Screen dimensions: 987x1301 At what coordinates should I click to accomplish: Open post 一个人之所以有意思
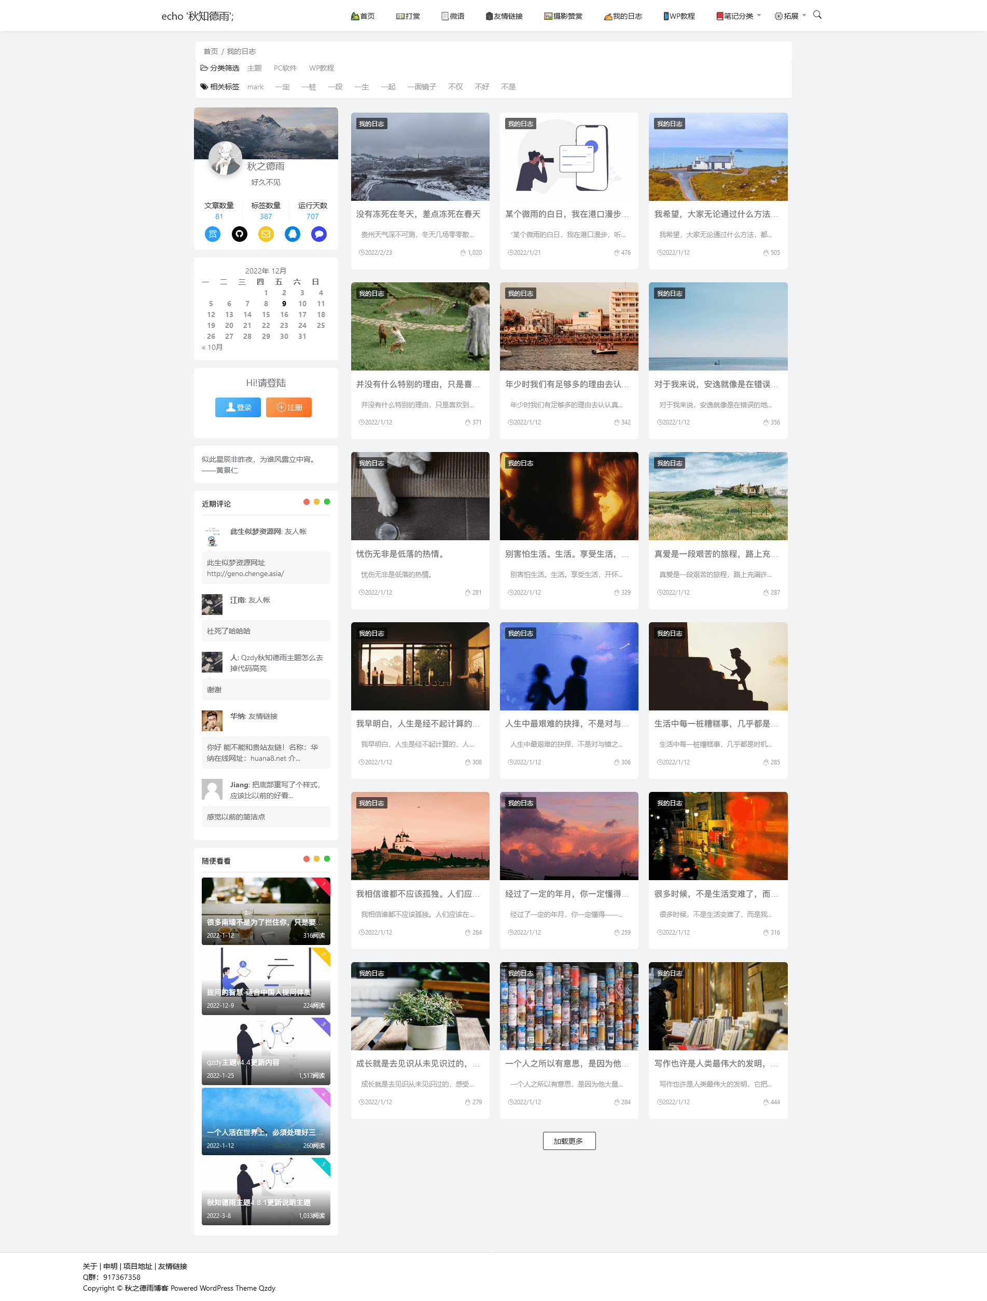[x=567, y=1063]
